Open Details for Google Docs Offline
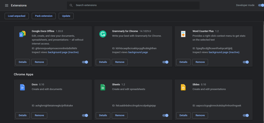The height and width of the screenshot is (123, 264). coord(23,62)
